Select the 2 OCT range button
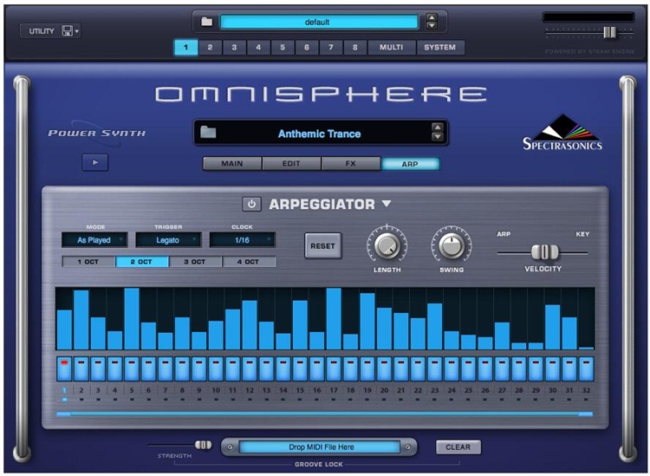Viewport: 650px width, 476px height. point(142,262)
